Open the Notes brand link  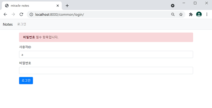8,25
